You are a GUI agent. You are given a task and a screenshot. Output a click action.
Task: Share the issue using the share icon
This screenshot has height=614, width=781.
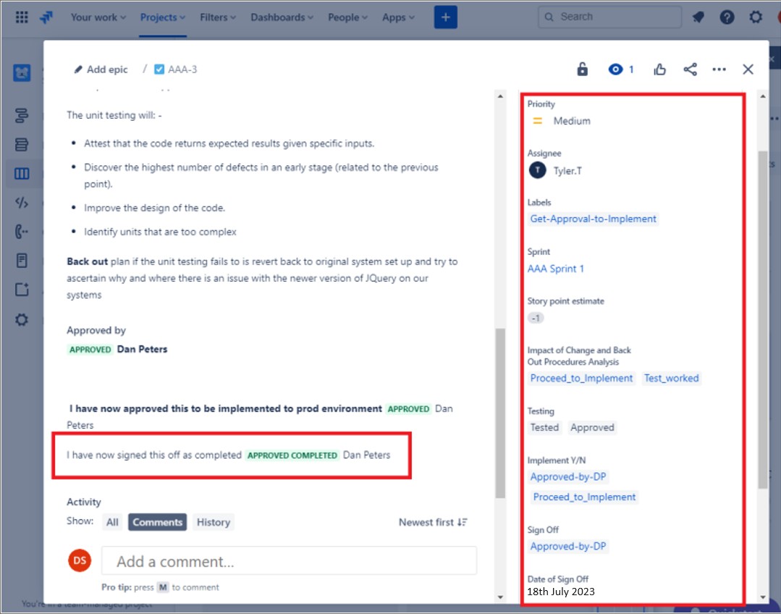pos(689,69)
